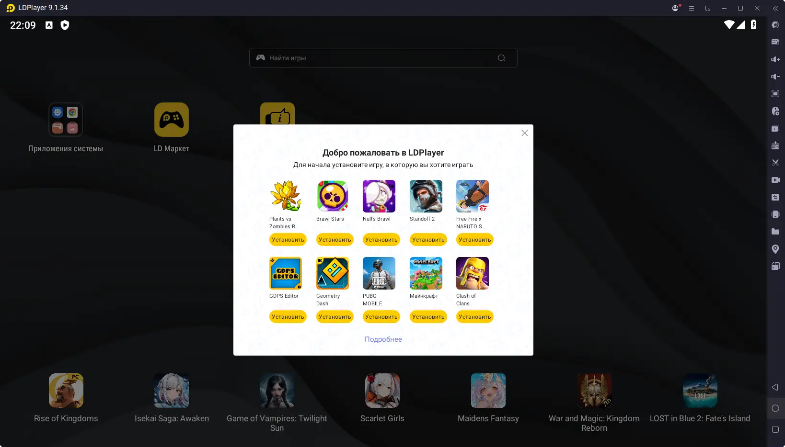Open the multi-instance manager icon

coord(775,128)
